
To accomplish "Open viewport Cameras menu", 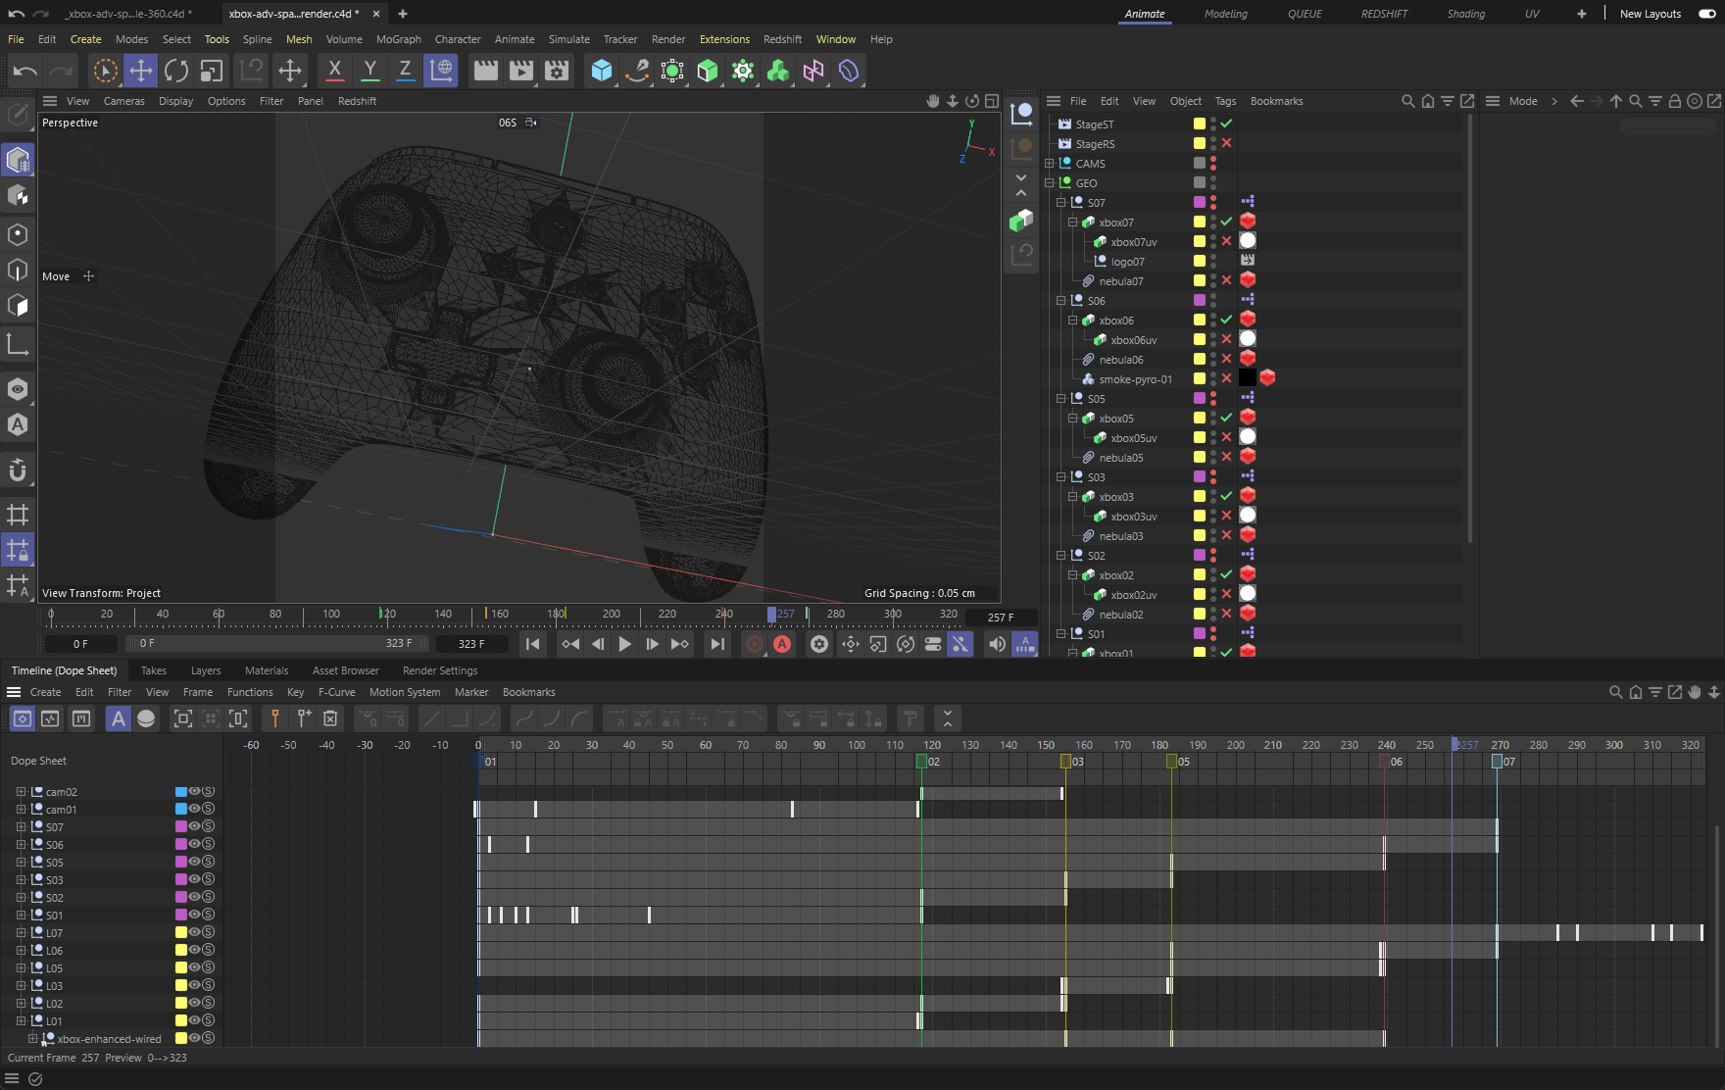I will click(123, 101).
